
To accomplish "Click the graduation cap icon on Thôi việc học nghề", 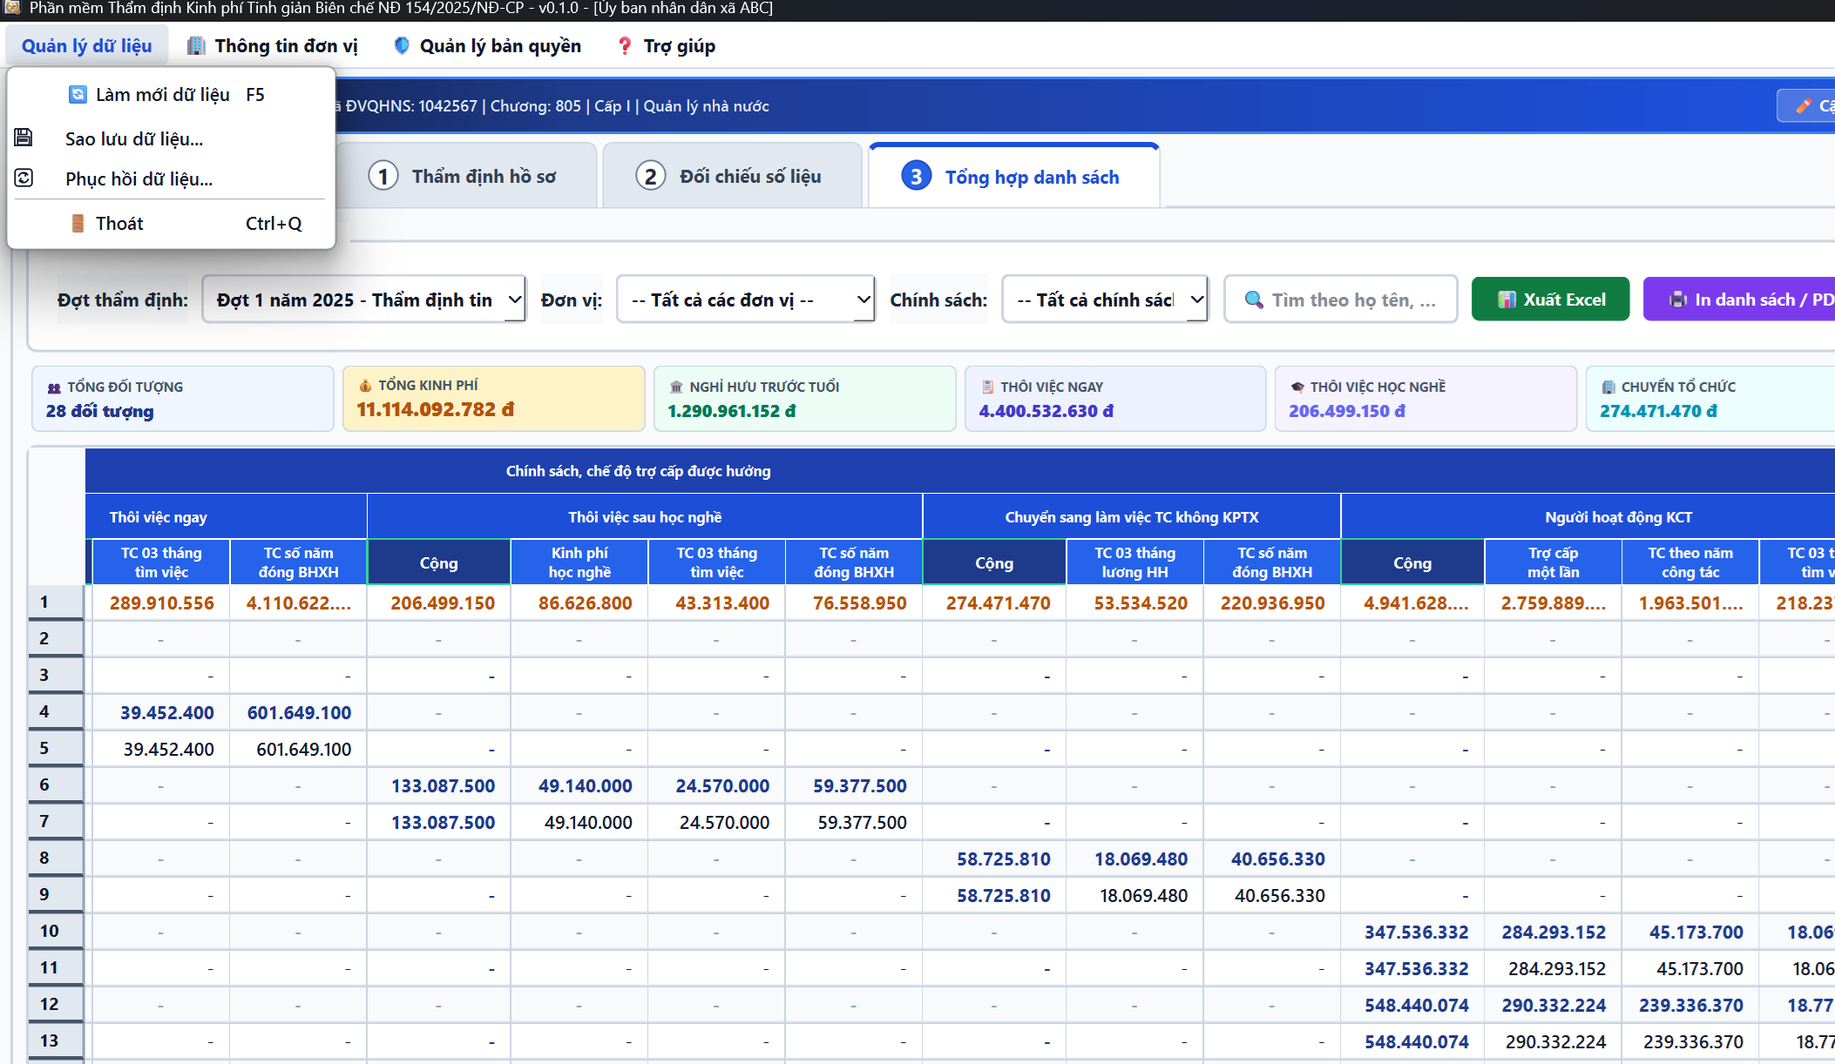I will (1297, 387).
